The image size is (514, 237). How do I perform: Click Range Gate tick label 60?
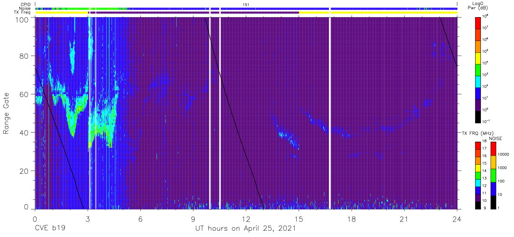24,94
